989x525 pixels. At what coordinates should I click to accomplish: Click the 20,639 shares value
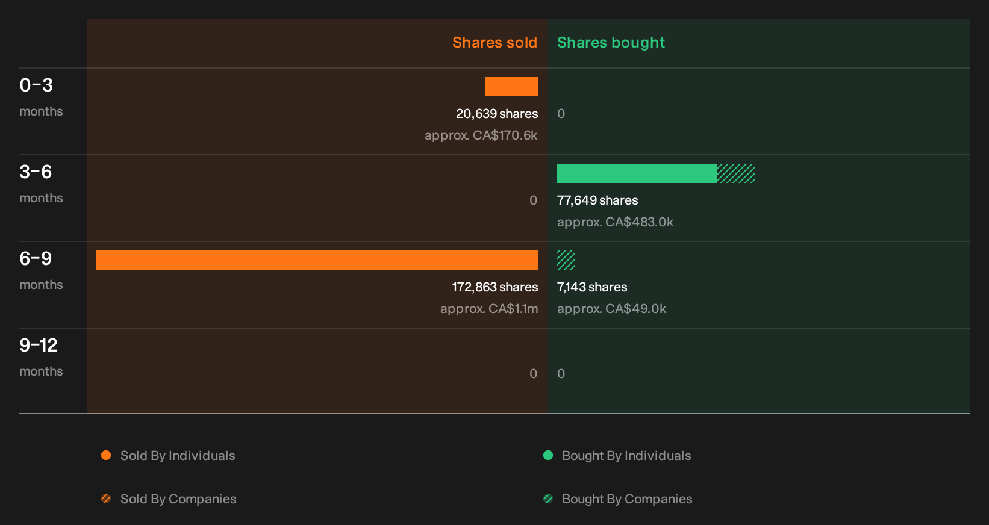pos(497,114)
